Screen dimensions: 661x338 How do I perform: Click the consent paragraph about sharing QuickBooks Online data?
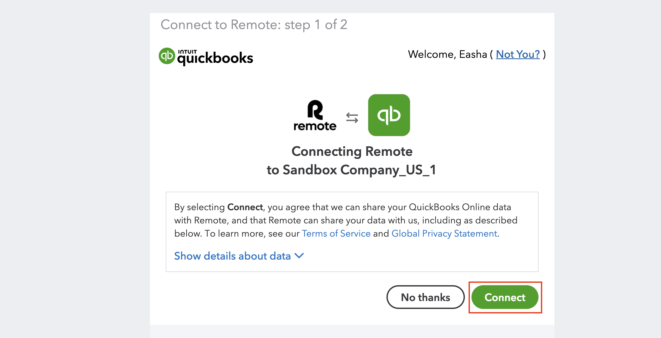[x=346, y=220]
